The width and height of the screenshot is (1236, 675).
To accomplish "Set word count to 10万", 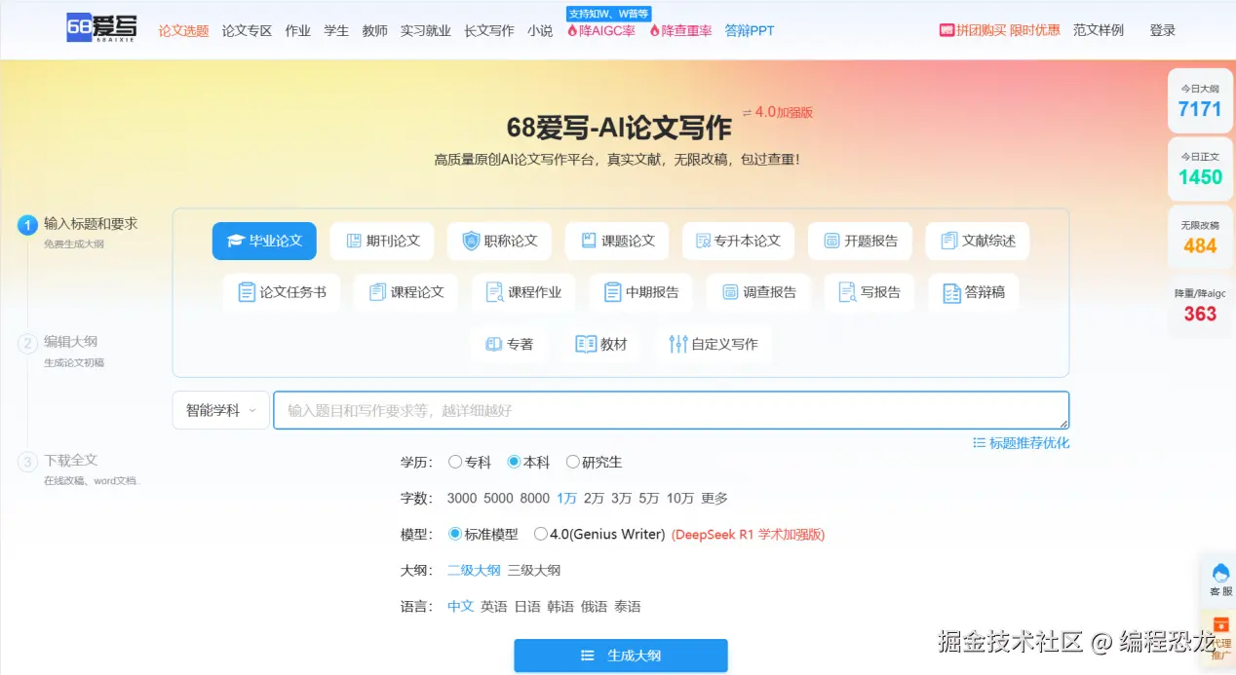I will point(680,499).
